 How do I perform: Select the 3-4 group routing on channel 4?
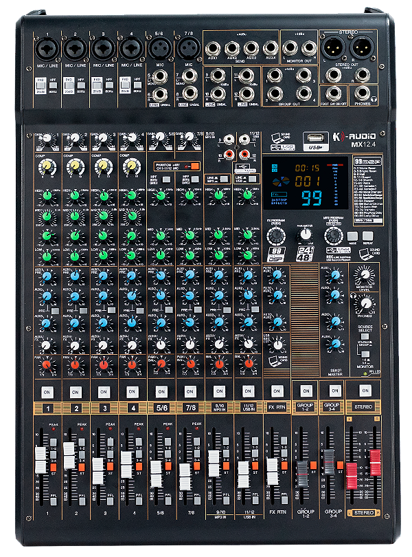pos(139,454)
